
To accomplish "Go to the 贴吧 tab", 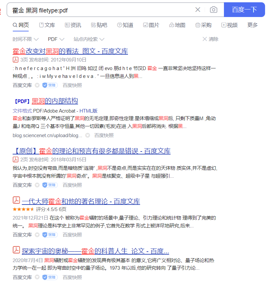I will (99, 25).
